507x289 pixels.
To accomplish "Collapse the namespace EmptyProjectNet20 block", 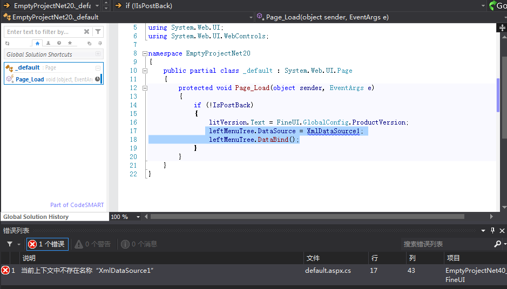I will click(145, 53).
